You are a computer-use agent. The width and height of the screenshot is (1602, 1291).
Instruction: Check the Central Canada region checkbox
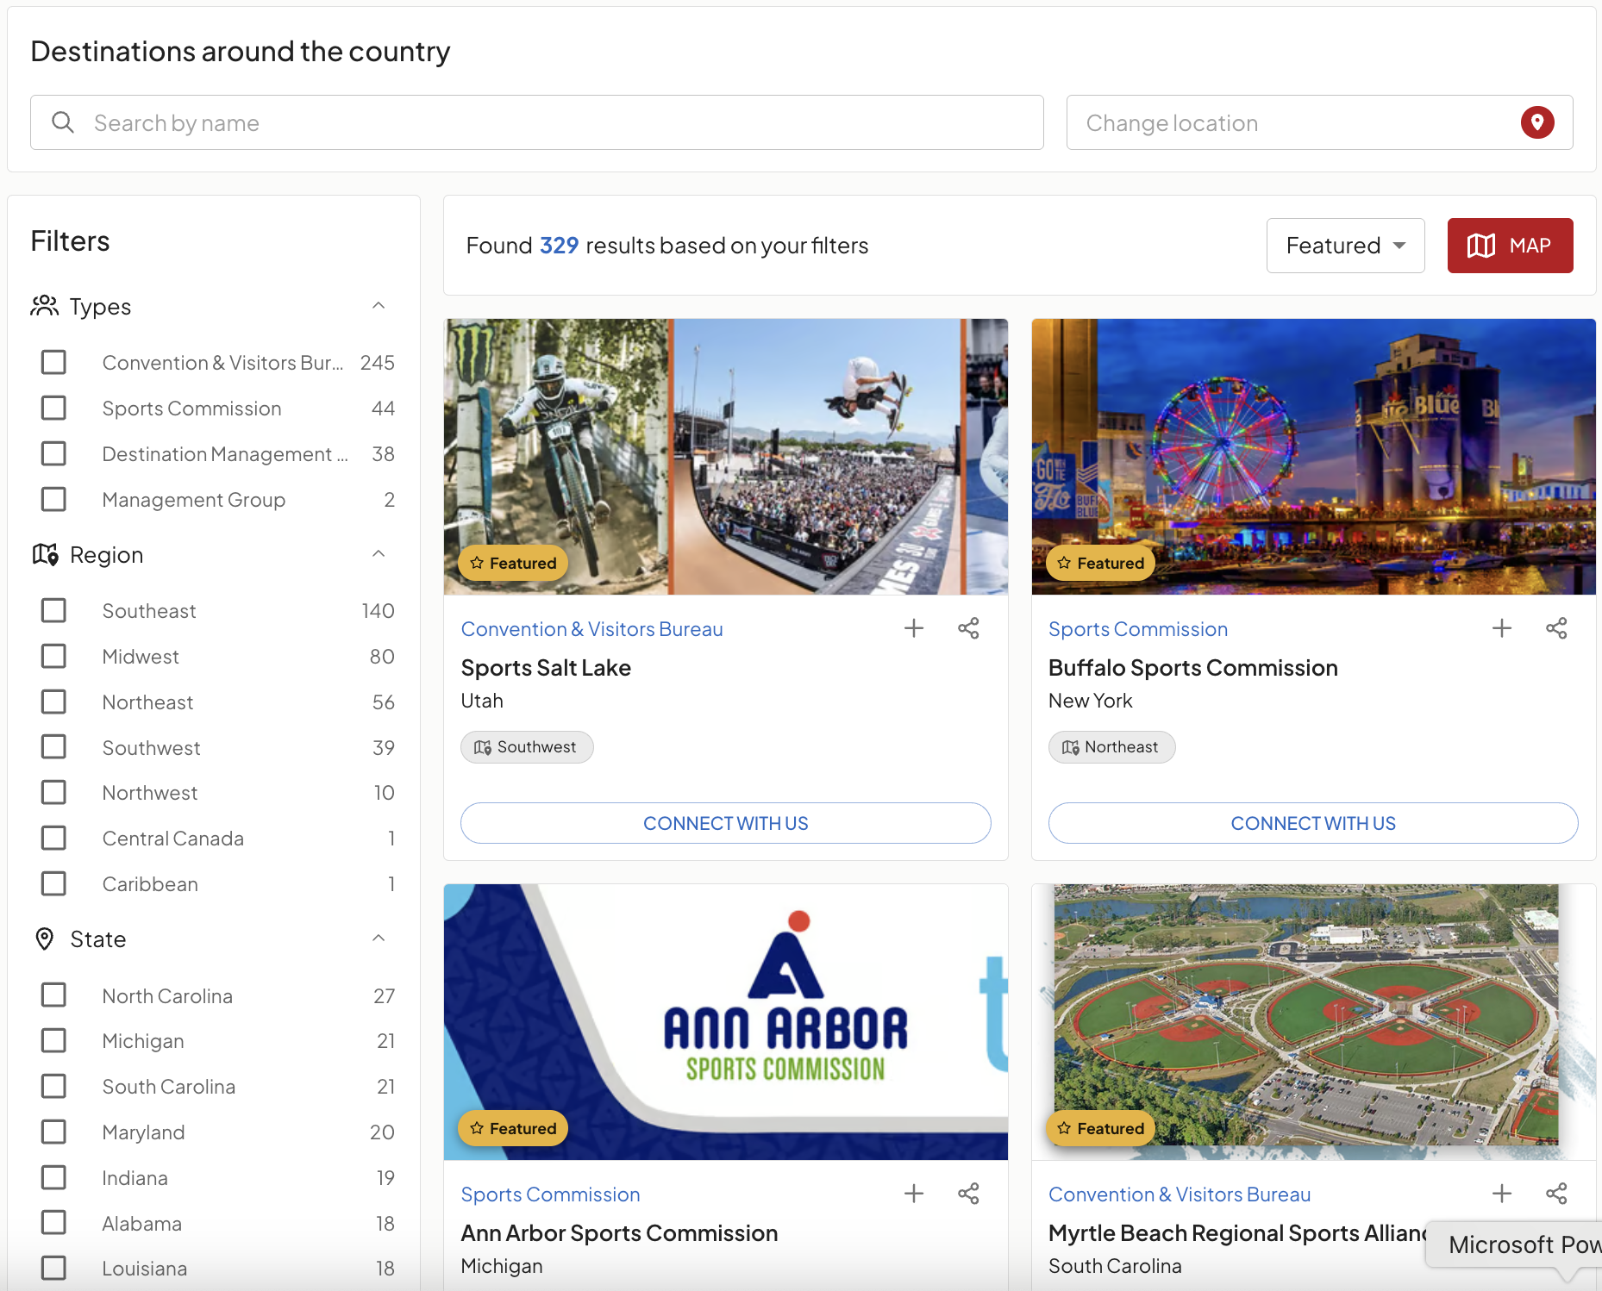coord(53,838)
